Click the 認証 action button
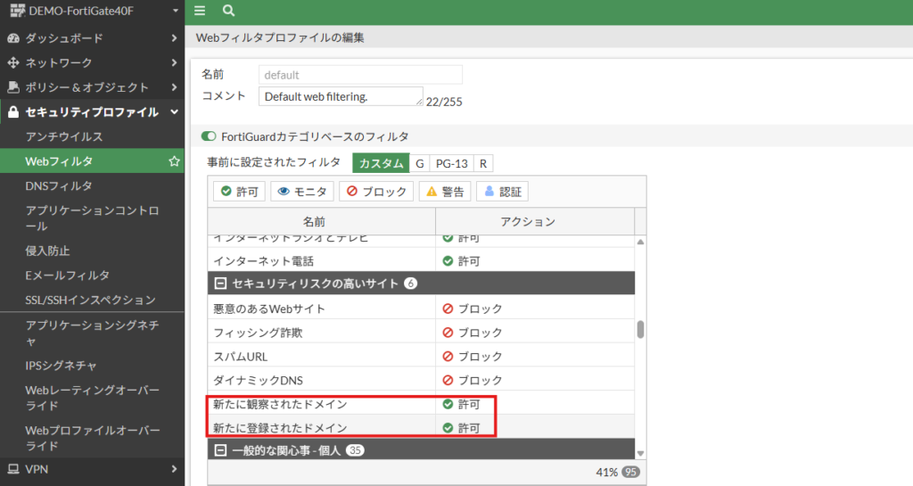The image size is (913, 486). [503, 192]
